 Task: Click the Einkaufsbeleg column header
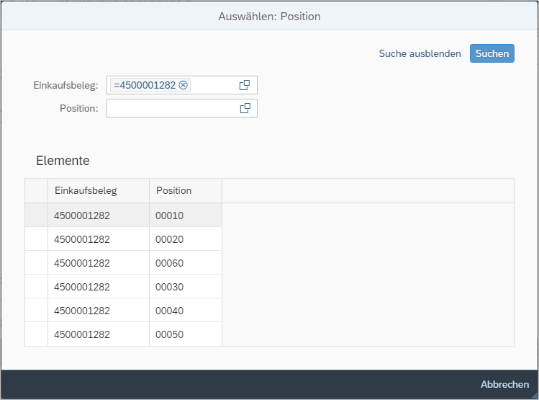pyautogui.click(x=98, y=191)
